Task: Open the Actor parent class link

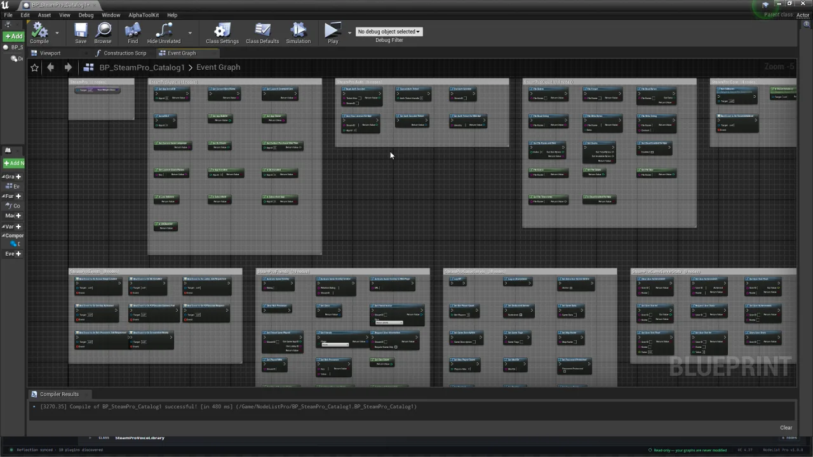Action: 803,15
